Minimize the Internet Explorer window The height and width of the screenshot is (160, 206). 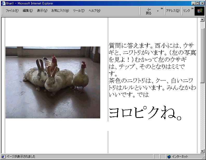(x=193, y=3)
